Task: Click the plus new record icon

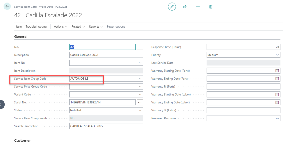Action: click(x=198, y=7)
